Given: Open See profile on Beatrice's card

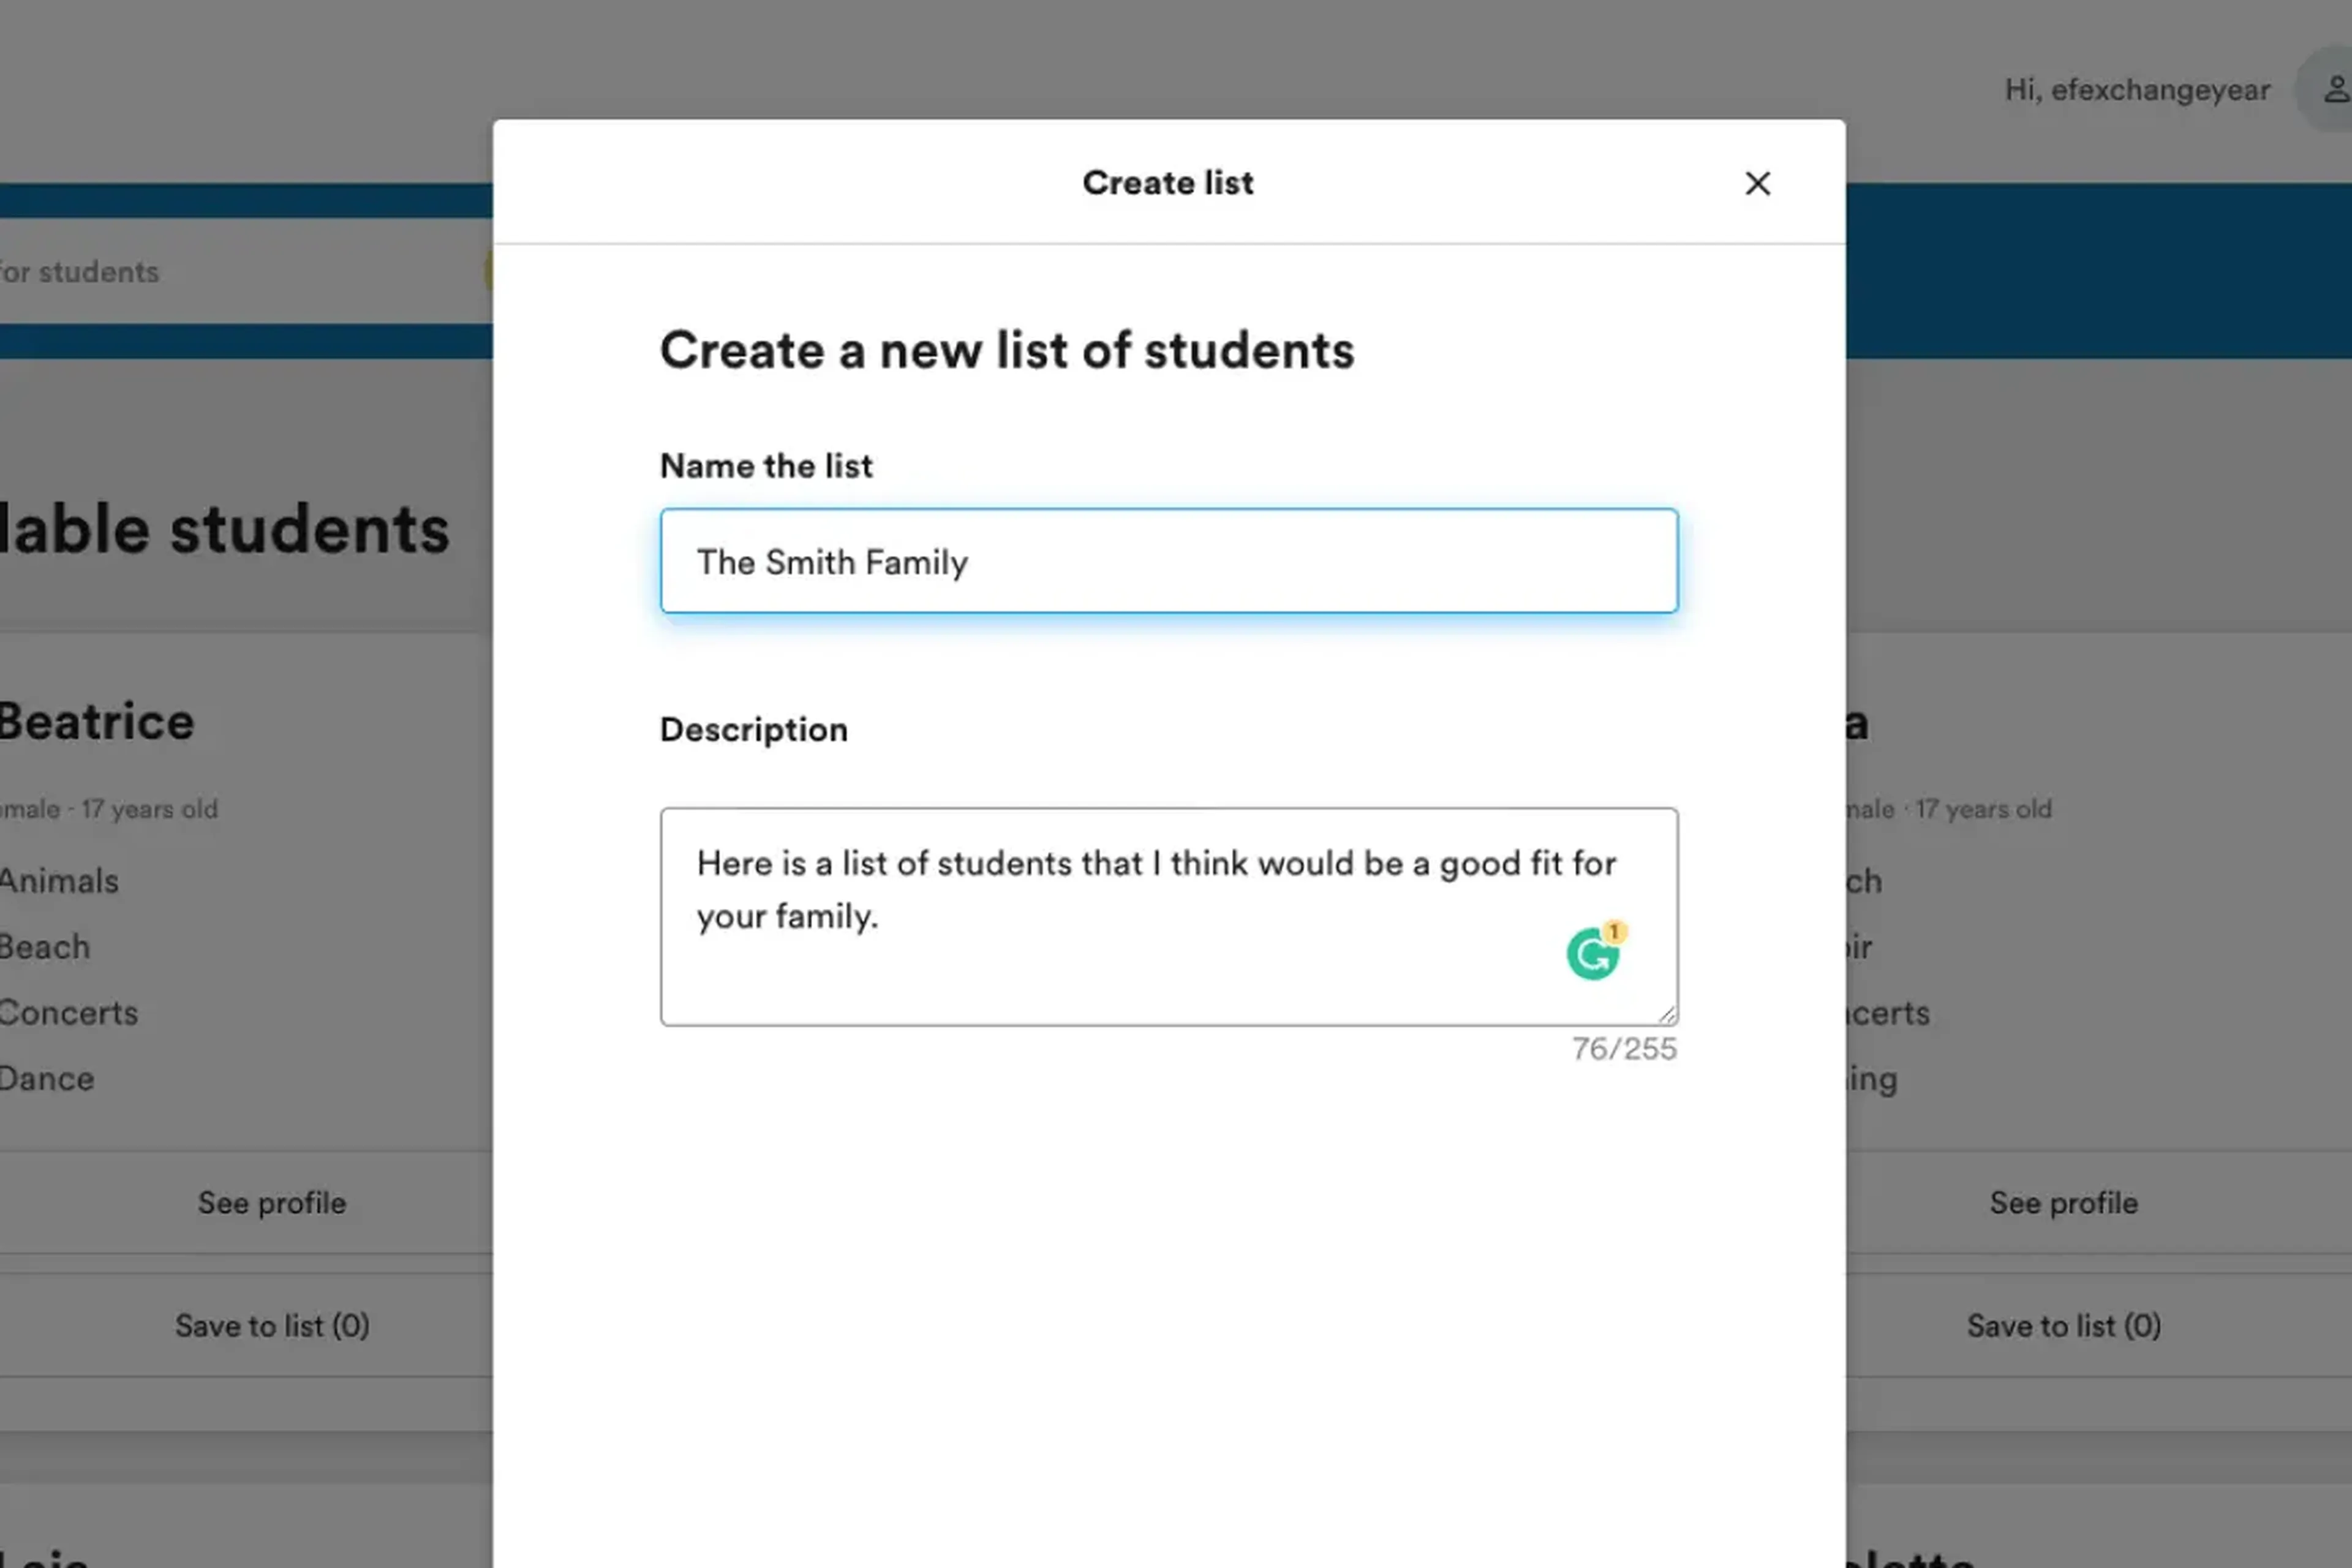Looking at the screenshot, I should [x=271, y=1203].
